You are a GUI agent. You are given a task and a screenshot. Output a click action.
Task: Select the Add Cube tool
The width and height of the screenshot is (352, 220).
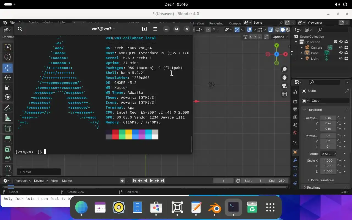[x=8, y=129]
